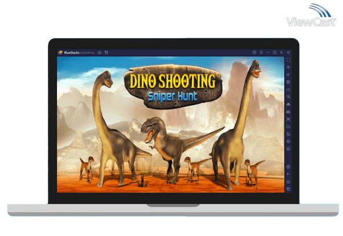Open the install APK sidebar icon
343x236 pixels.
click(288, 104)
